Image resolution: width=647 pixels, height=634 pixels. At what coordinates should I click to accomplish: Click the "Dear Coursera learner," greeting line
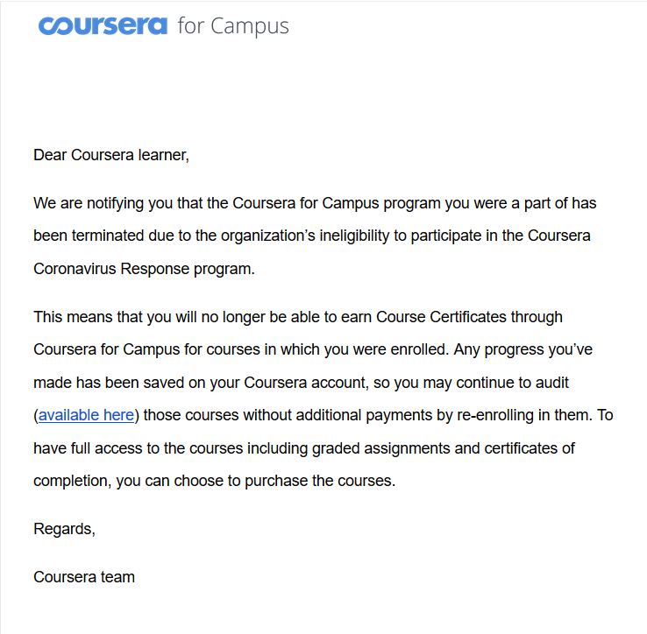click(111, 156)
